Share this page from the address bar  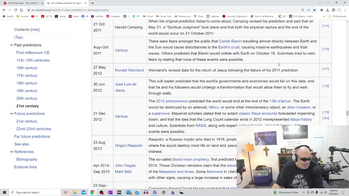[x=309, y=10]
